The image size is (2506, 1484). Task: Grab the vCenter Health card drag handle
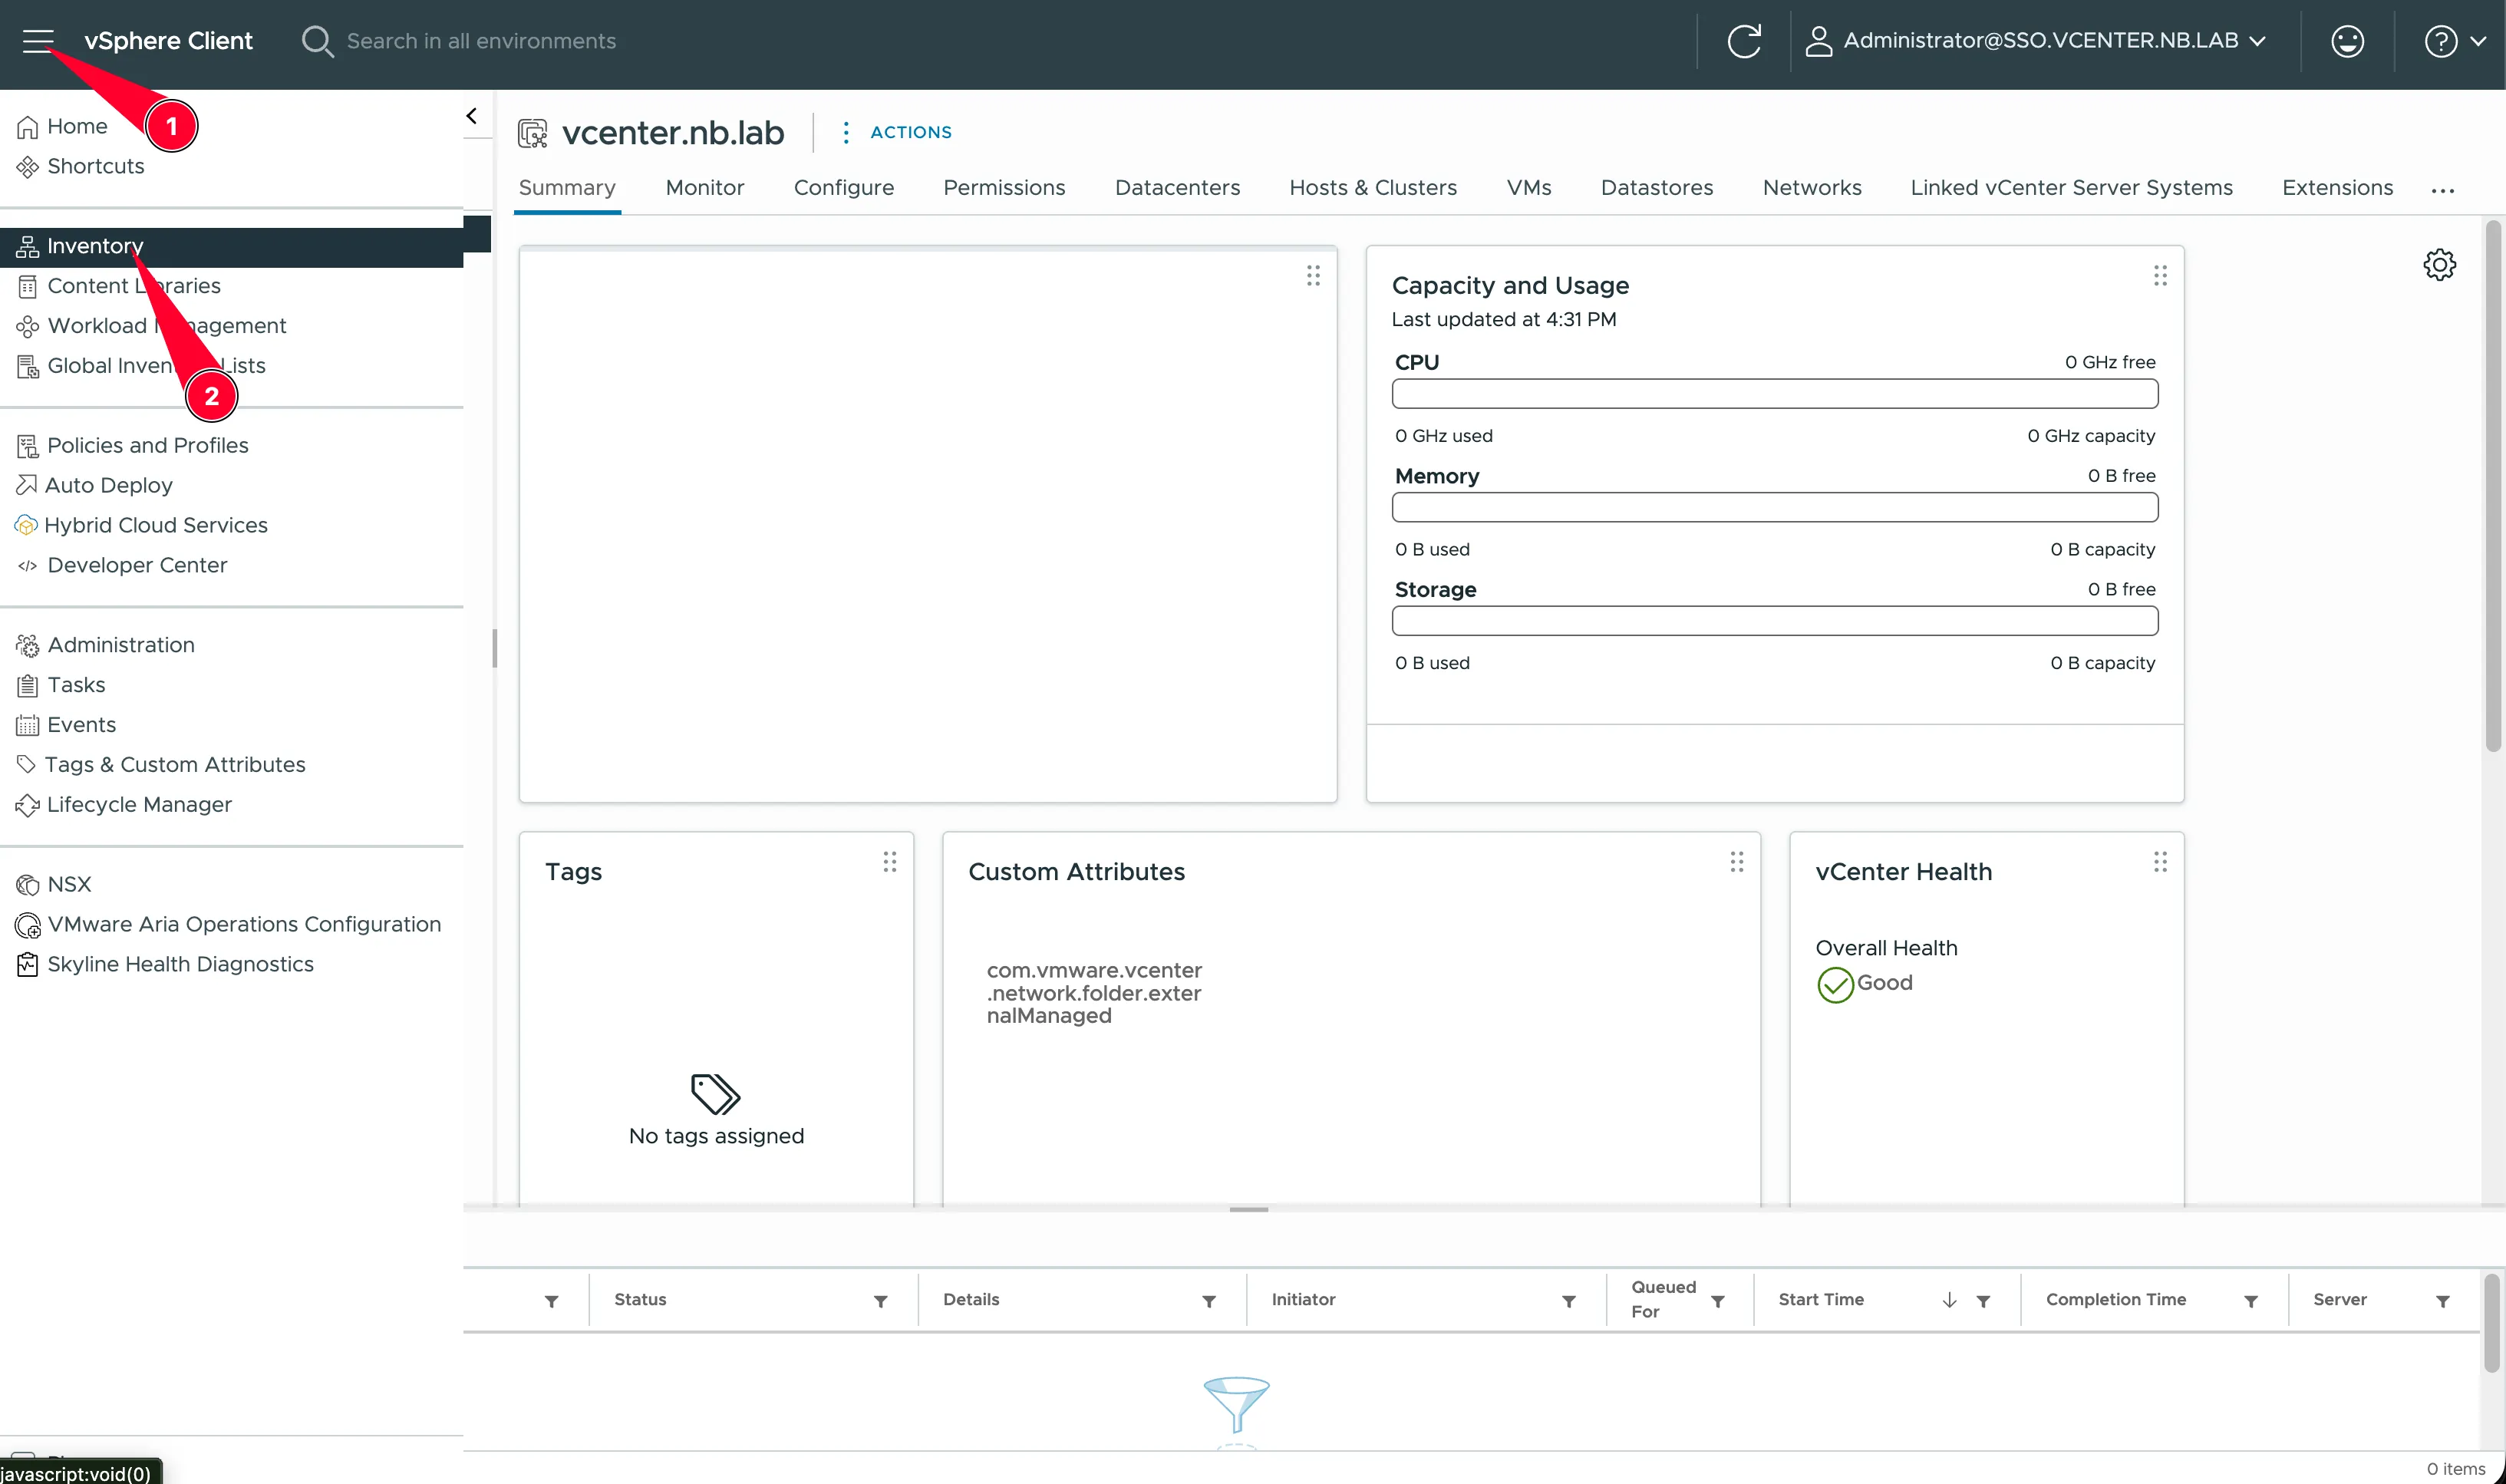2160,862
